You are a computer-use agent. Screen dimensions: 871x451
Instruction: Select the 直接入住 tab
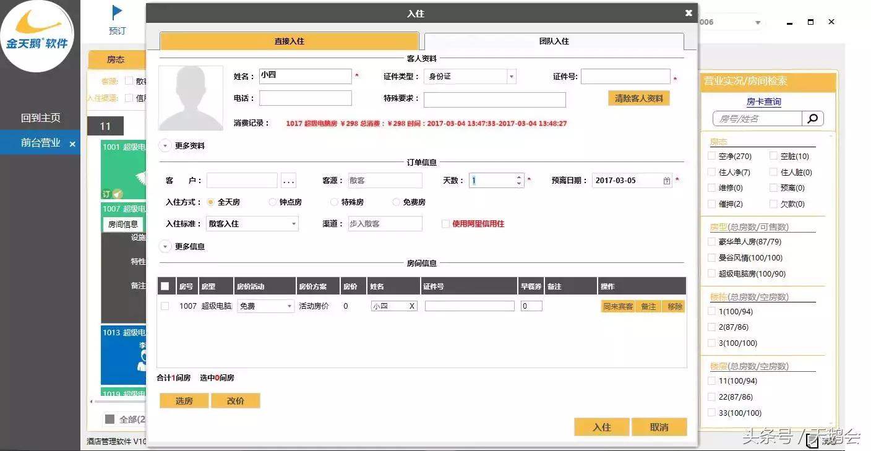(x=288, y=41)
